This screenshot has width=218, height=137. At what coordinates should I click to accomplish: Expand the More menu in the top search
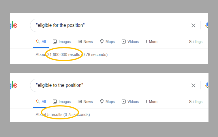pyautogui.click(x=152, y=42)
